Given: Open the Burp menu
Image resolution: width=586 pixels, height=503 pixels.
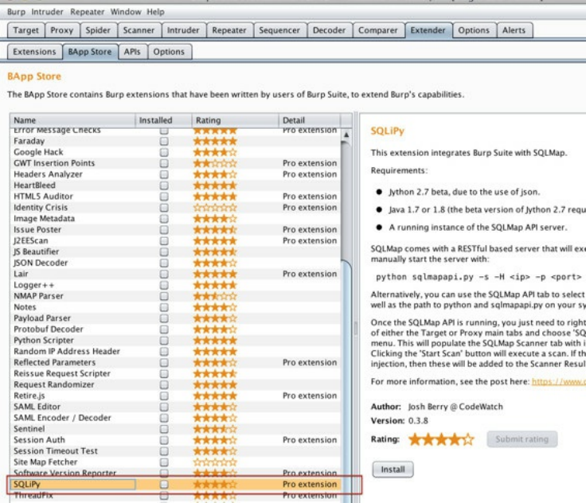Looking at the screenshot, I should pyautogui.click(x=16, y=12).
